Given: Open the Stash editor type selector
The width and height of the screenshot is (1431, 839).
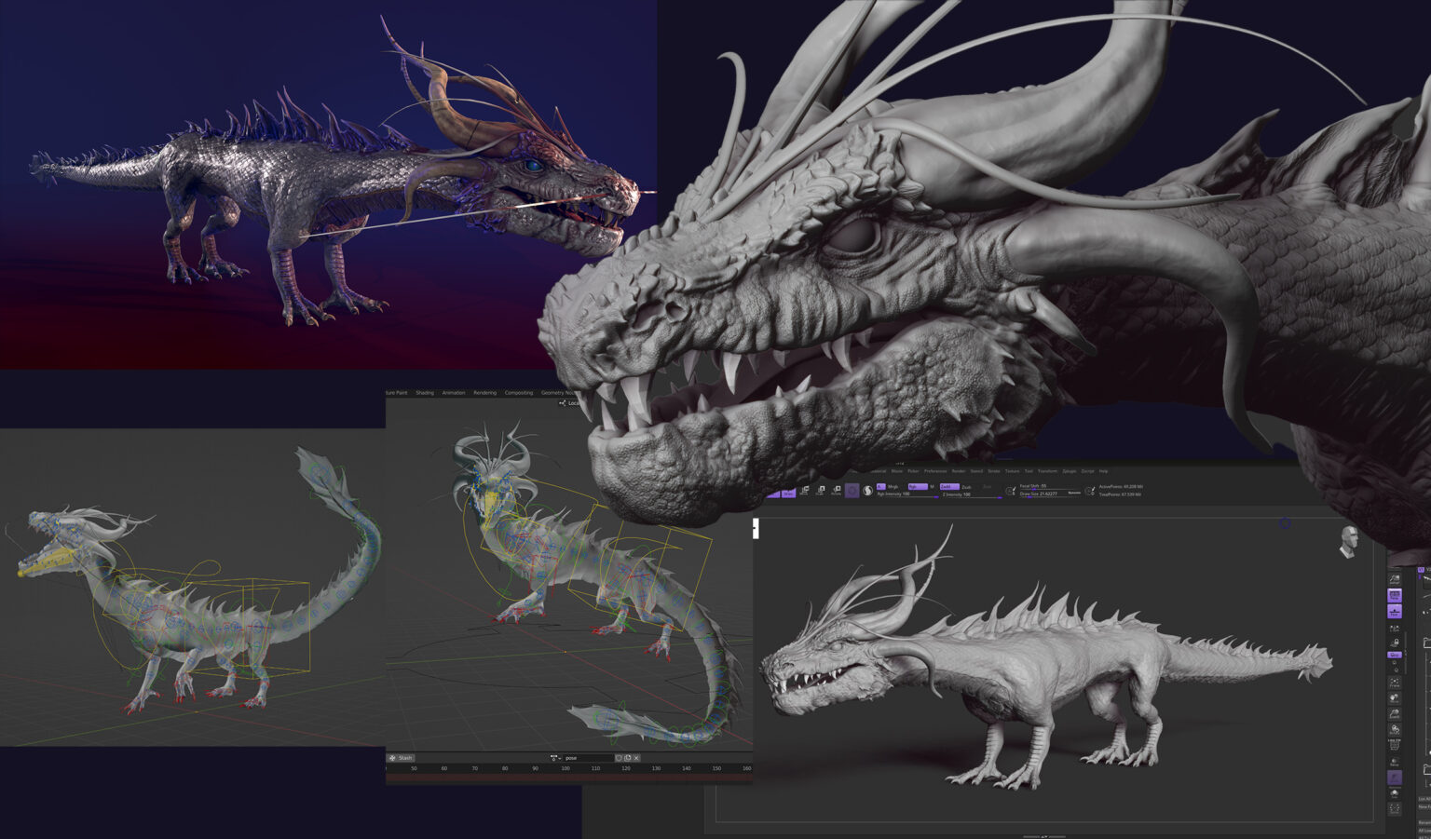Looking at the screenshot, I should coord(401,758).
